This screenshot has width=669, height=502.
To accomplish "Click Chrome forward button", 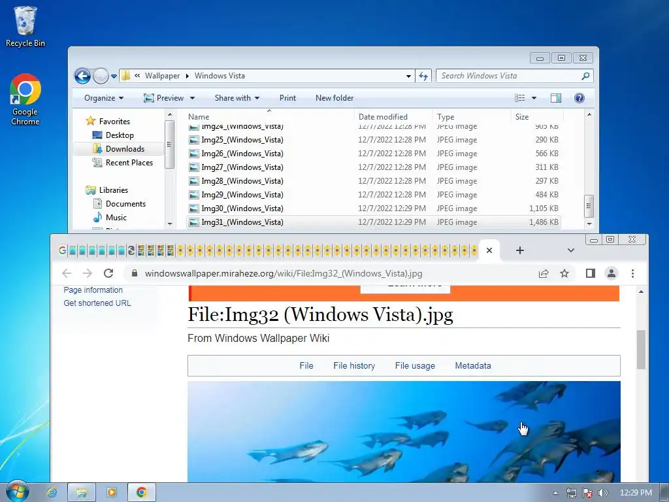I will pyautogui.click(x=88, y=274).
